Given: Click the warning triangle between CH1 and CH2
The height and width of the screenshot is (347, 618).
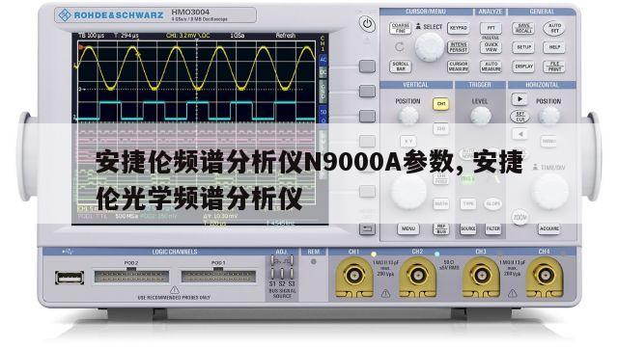Looking at the screenshot, I should [385, 293].
